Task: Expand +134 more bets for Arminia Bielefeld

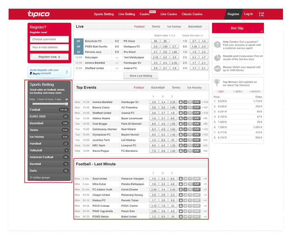Action: coord(205,102)
